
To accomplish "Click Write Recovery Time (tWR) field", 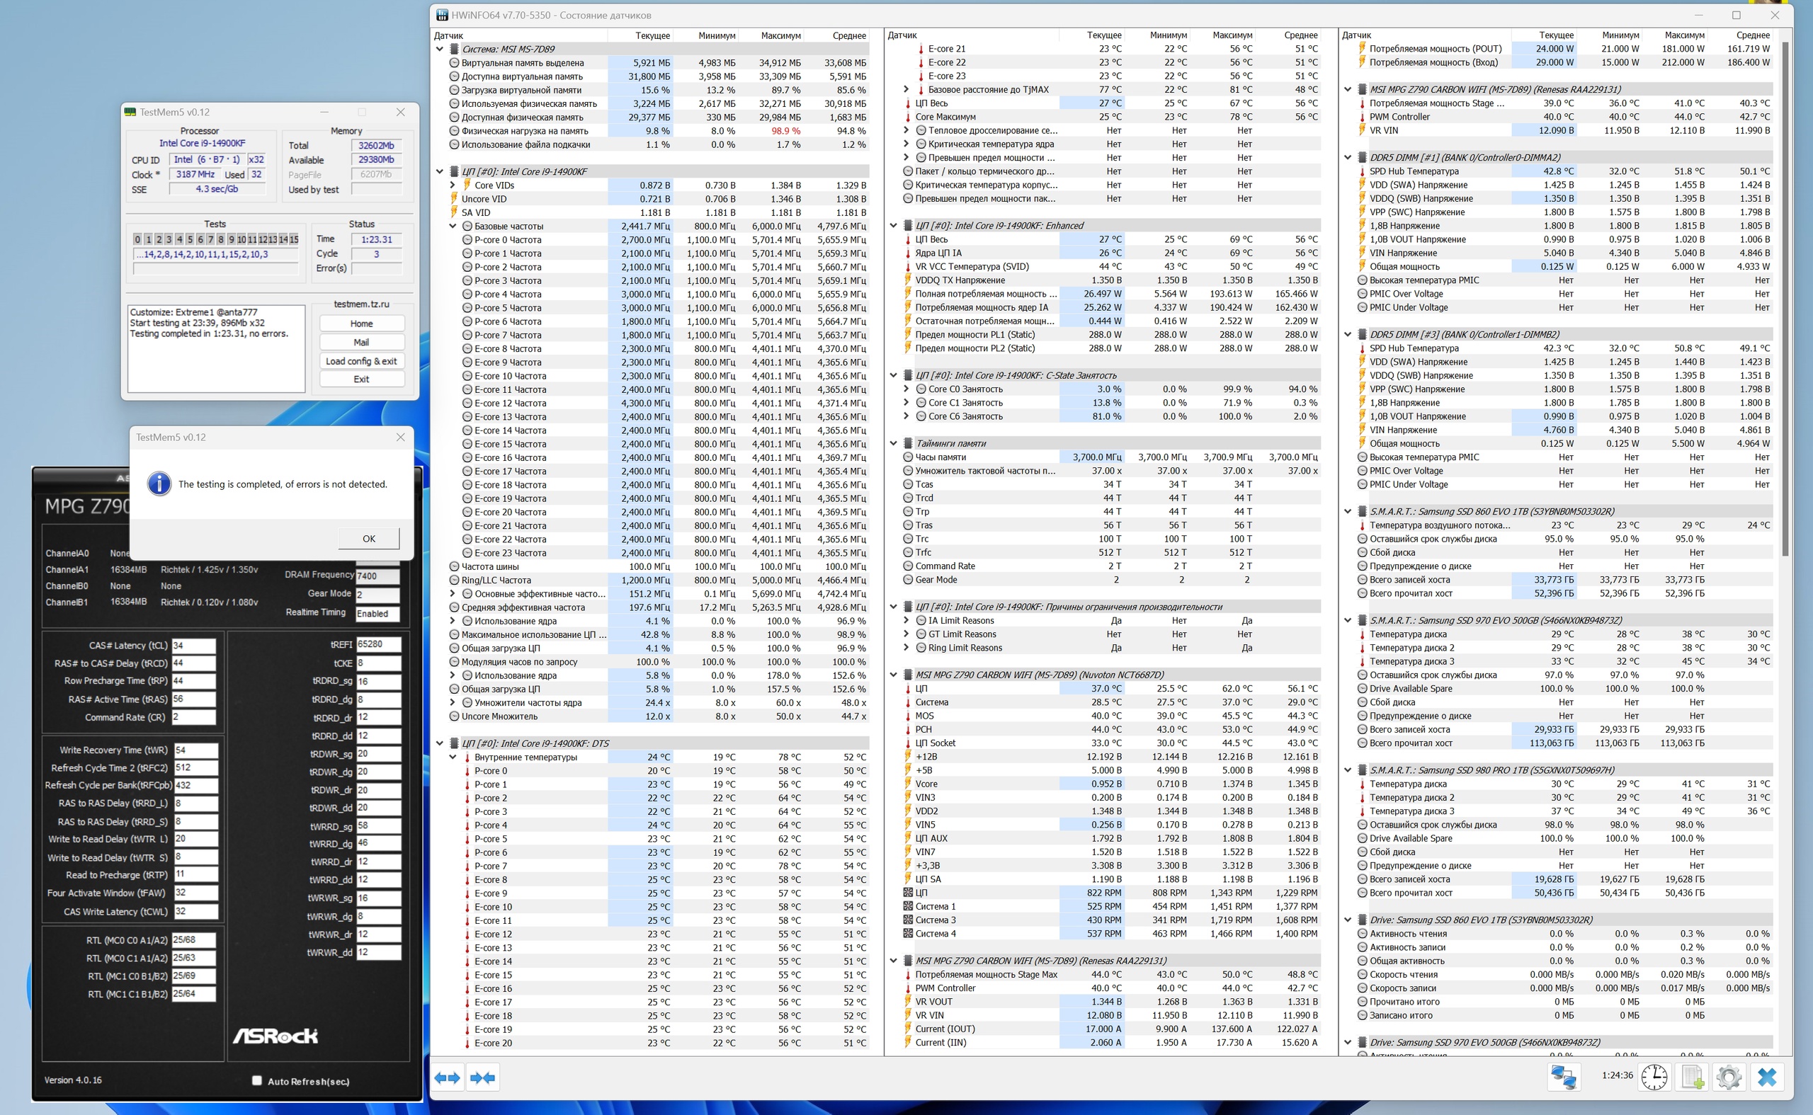I will click(195, 750).
